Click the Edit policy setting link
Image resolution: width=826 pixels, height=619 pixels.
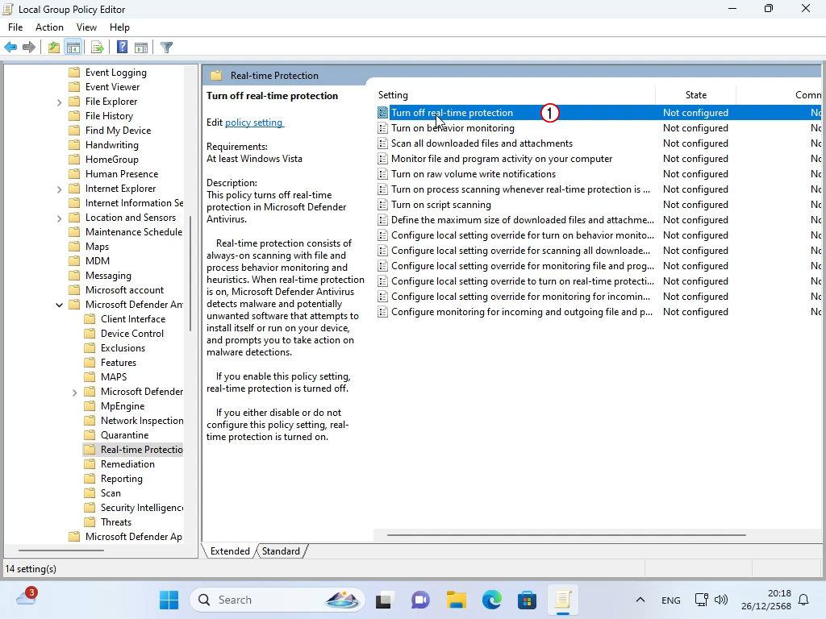pyautogui.click(x=253, y=123)
